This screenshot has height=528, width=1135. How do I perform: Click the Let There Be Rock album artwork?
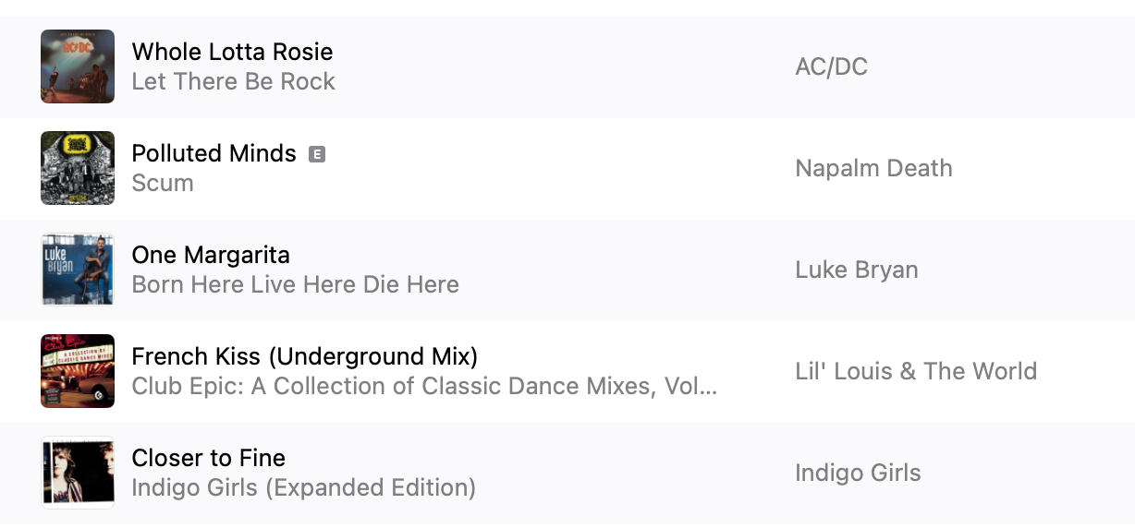(x=78, y=66)
